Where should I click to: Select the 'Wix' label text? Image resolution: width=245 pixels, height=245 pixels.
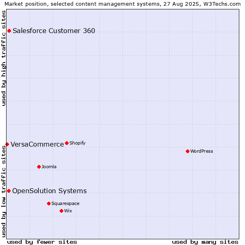point(68,211)
